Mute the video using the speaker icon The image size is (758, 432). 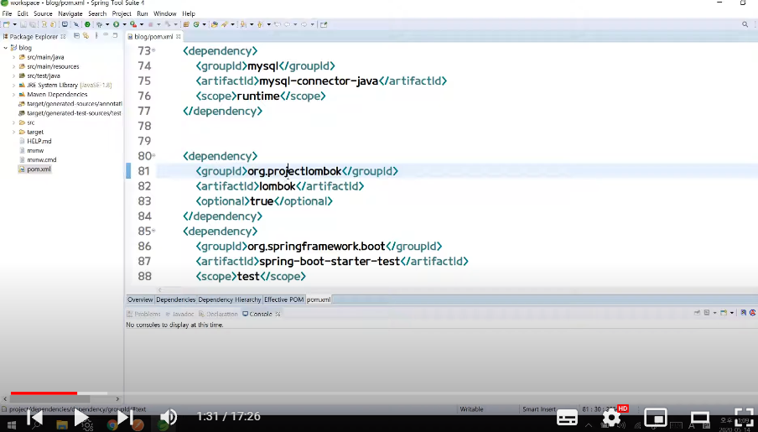169,417
